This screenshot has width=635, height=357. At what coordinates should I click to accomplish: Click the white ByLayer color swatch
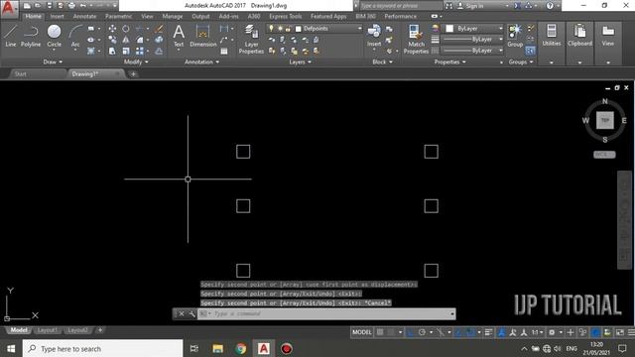coord(449,29)
